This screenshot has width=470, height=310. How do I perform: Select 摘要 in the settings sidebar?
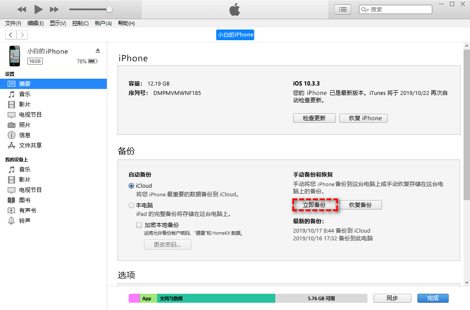coord(53,84)
